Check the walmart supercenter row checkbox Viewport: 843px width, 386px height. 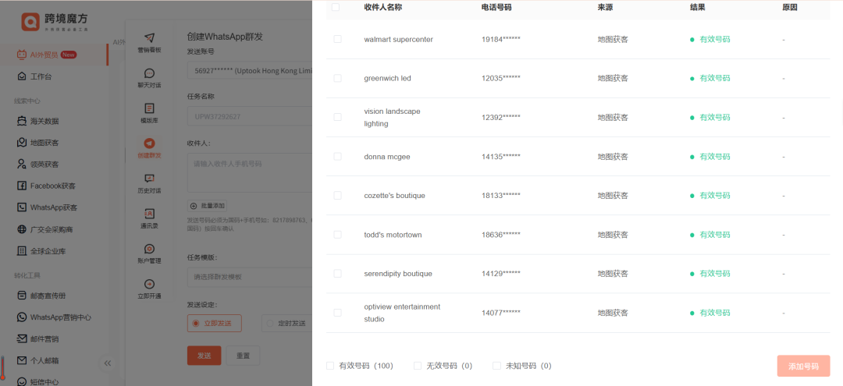(x=338, y=39)
